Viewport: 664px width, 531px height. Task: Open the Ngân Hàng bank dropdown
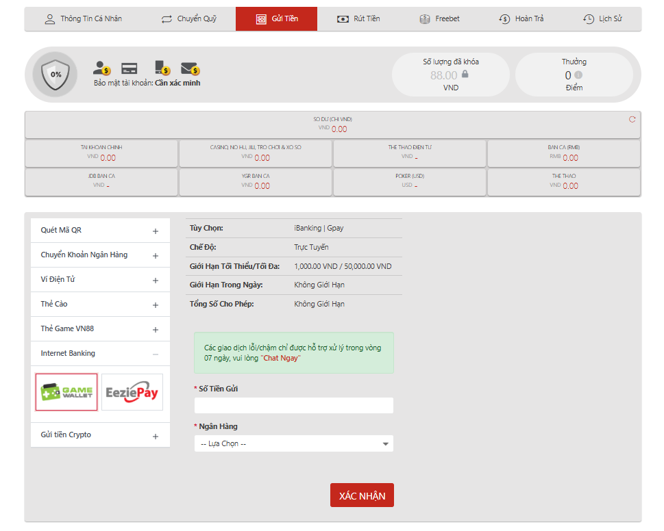[x=294, y=443]
